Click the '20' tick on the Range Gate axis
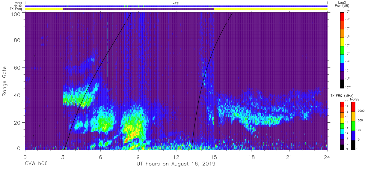This screenshot has height=170, width=368. (17, 123)
